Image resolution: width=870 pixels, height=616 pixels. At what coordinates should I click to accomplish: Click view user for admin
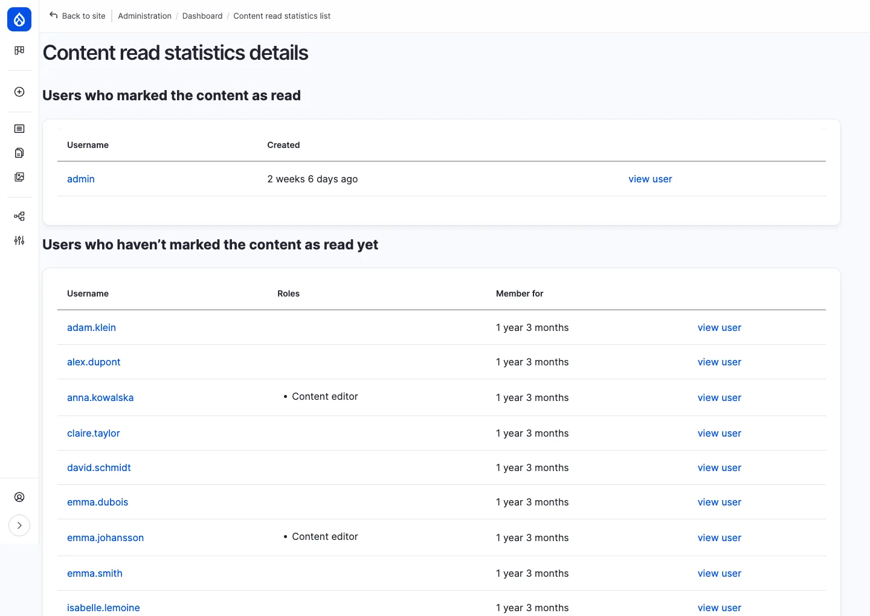click(650, 179)
